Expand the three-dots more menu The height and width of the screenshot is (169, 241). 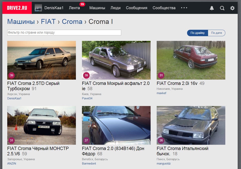[x=184, y=8]
